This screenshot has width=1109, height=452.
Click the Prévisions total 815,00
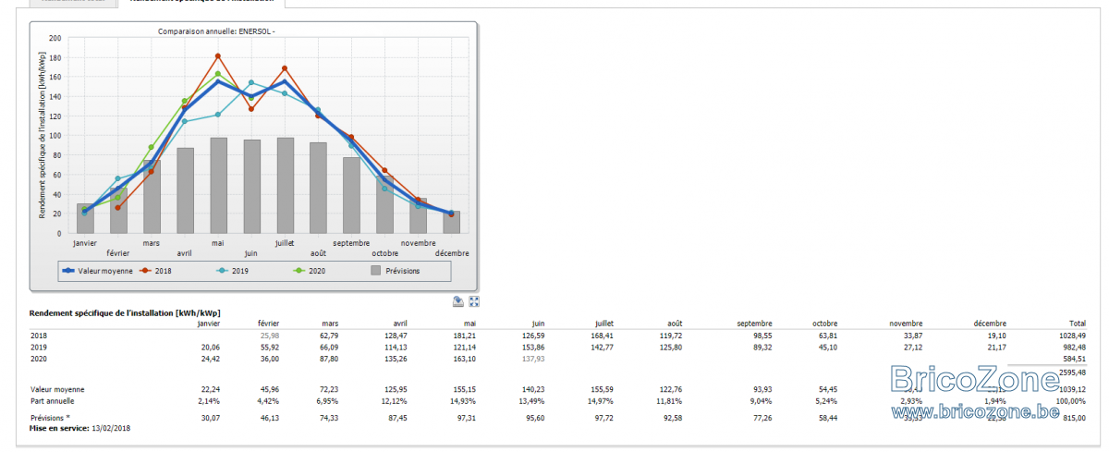point(1075,418)
